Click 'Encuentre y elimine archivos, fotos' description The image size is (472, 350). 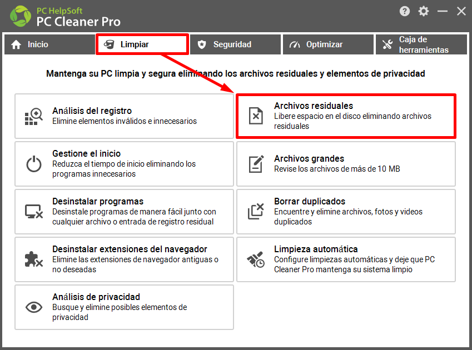[x=348, y=217]
